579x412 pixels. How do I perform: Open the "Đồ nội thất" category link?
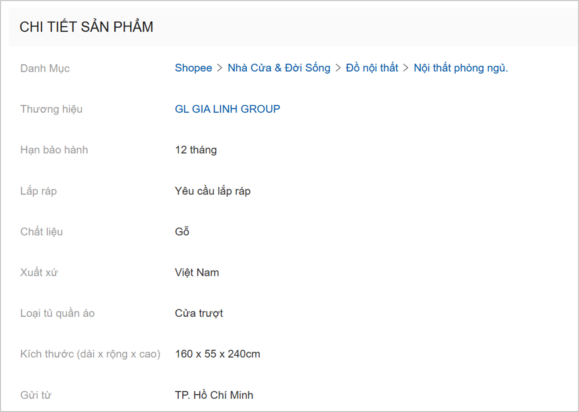tap(372, 68)
